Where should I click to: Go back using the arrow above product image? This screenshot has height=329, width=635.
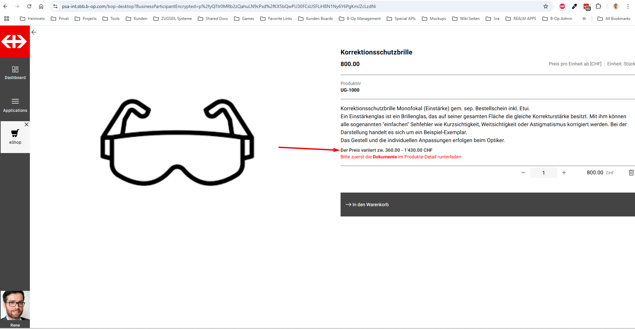[x=34, y=32]
